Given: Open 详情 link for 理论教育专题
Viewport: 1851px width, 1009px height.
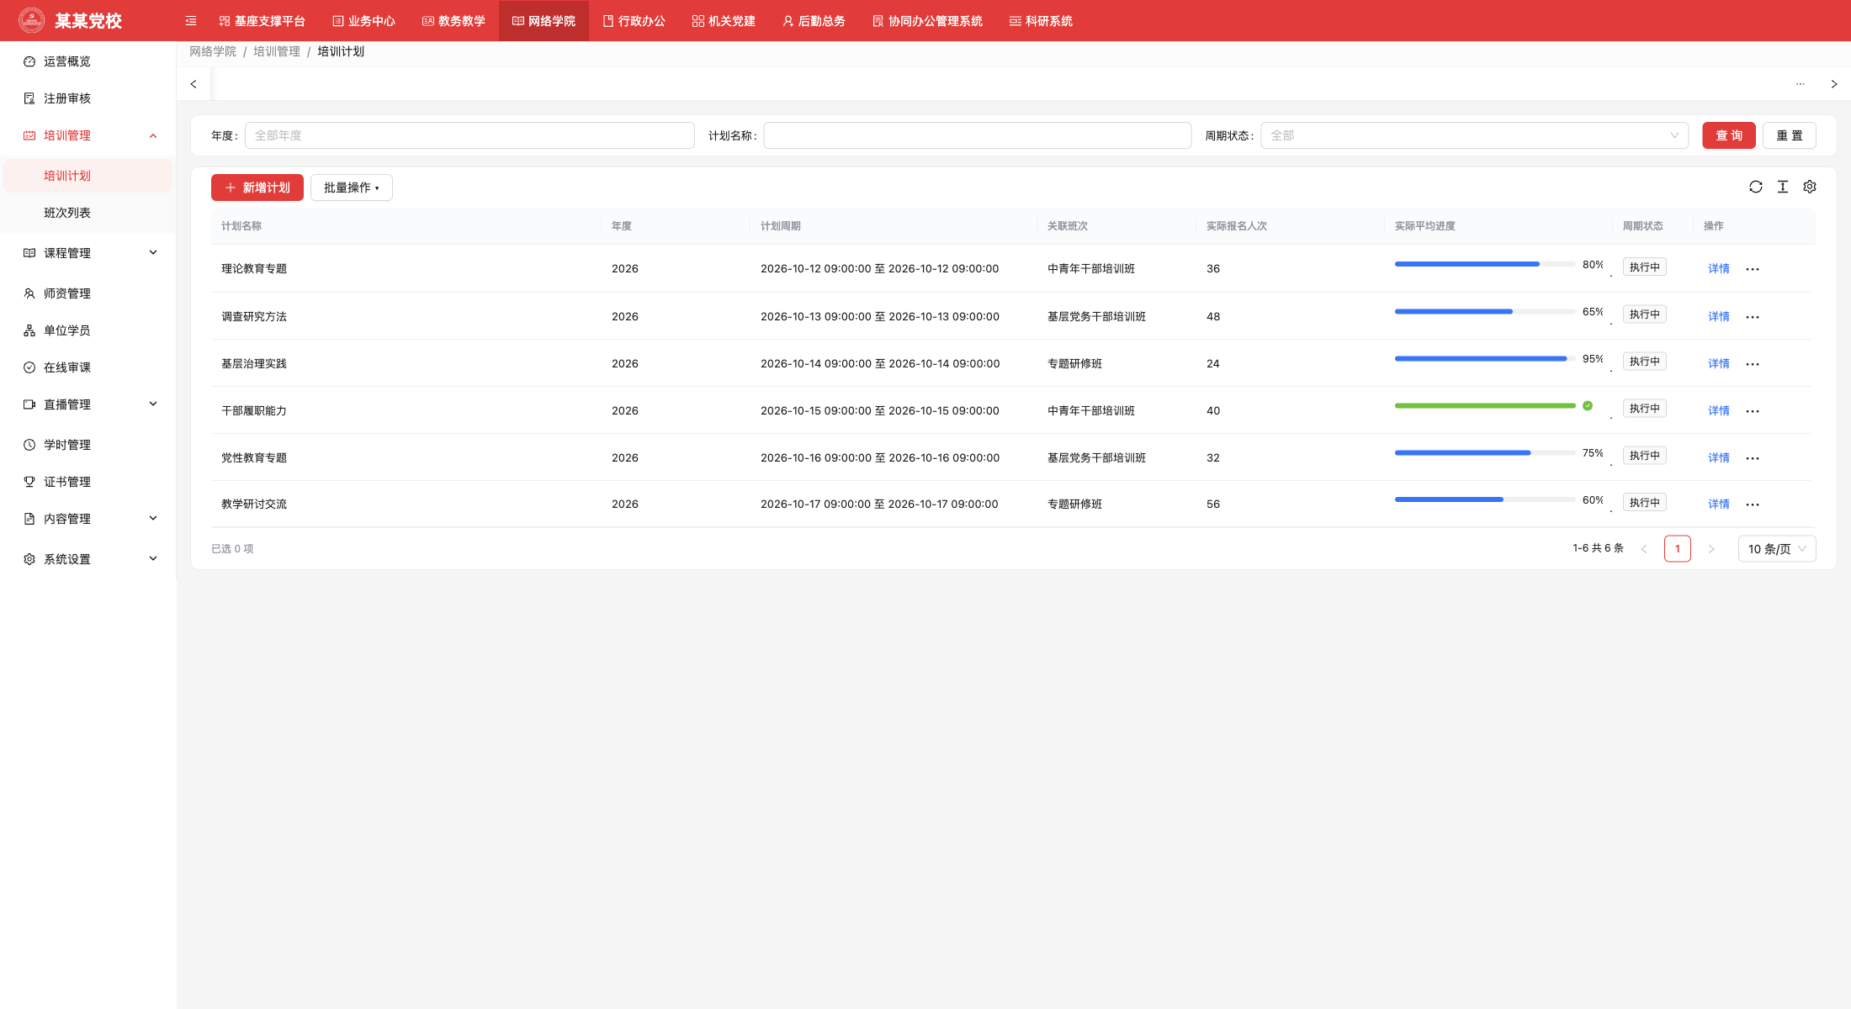Looking at the screenshot, I should pyautogui.click(x=1719, y=269).
